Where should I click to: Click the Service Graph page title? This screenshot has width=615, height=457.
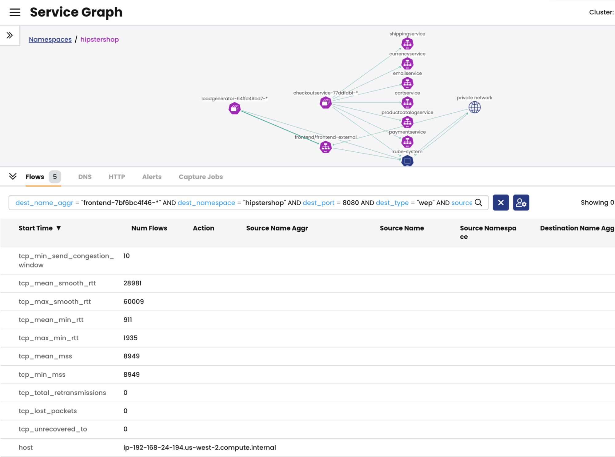pyautogui.click(x=76, y=12)
